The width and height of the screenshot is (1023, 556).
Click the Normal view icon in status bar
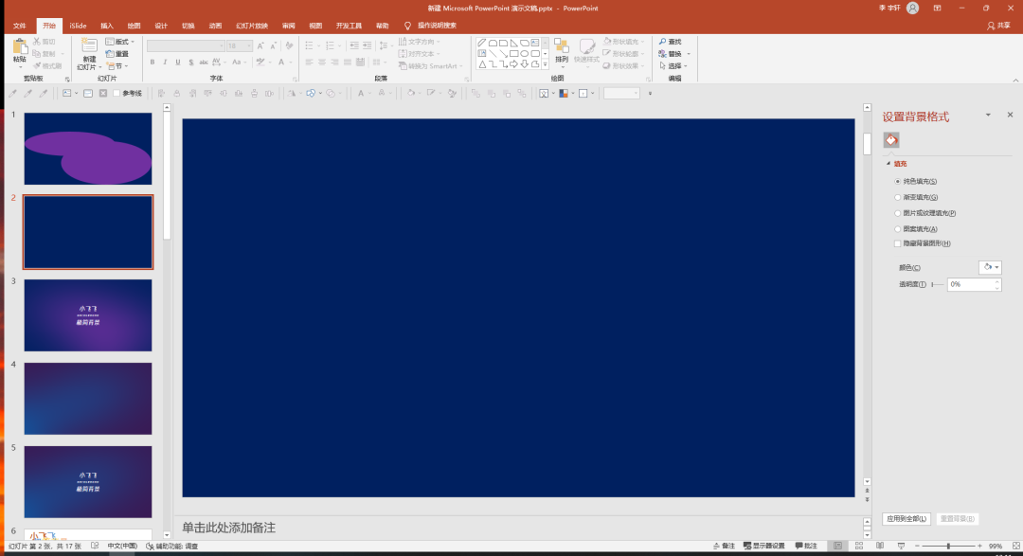pyautogui.click(x=837, y=546)
